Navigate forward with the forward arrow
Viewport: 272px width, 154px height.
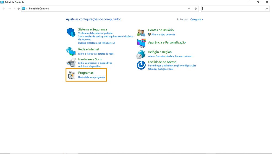click(x=10, y=9)
